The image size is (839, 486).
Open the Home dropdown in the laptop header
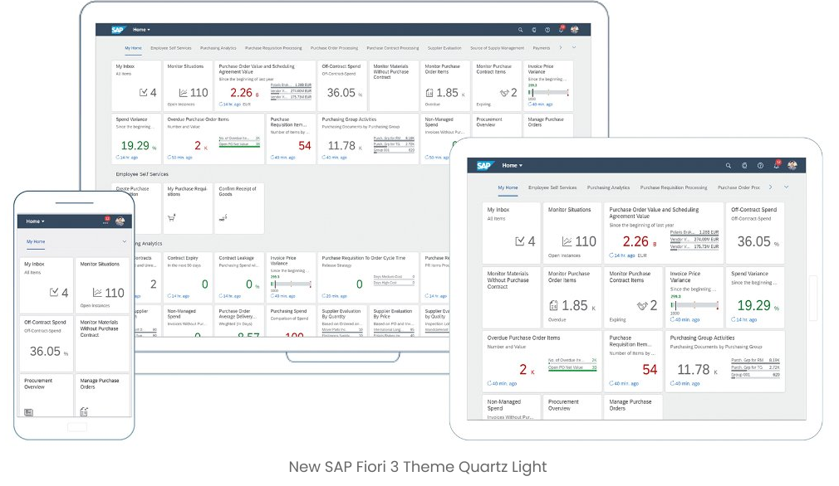click(141, 30)
